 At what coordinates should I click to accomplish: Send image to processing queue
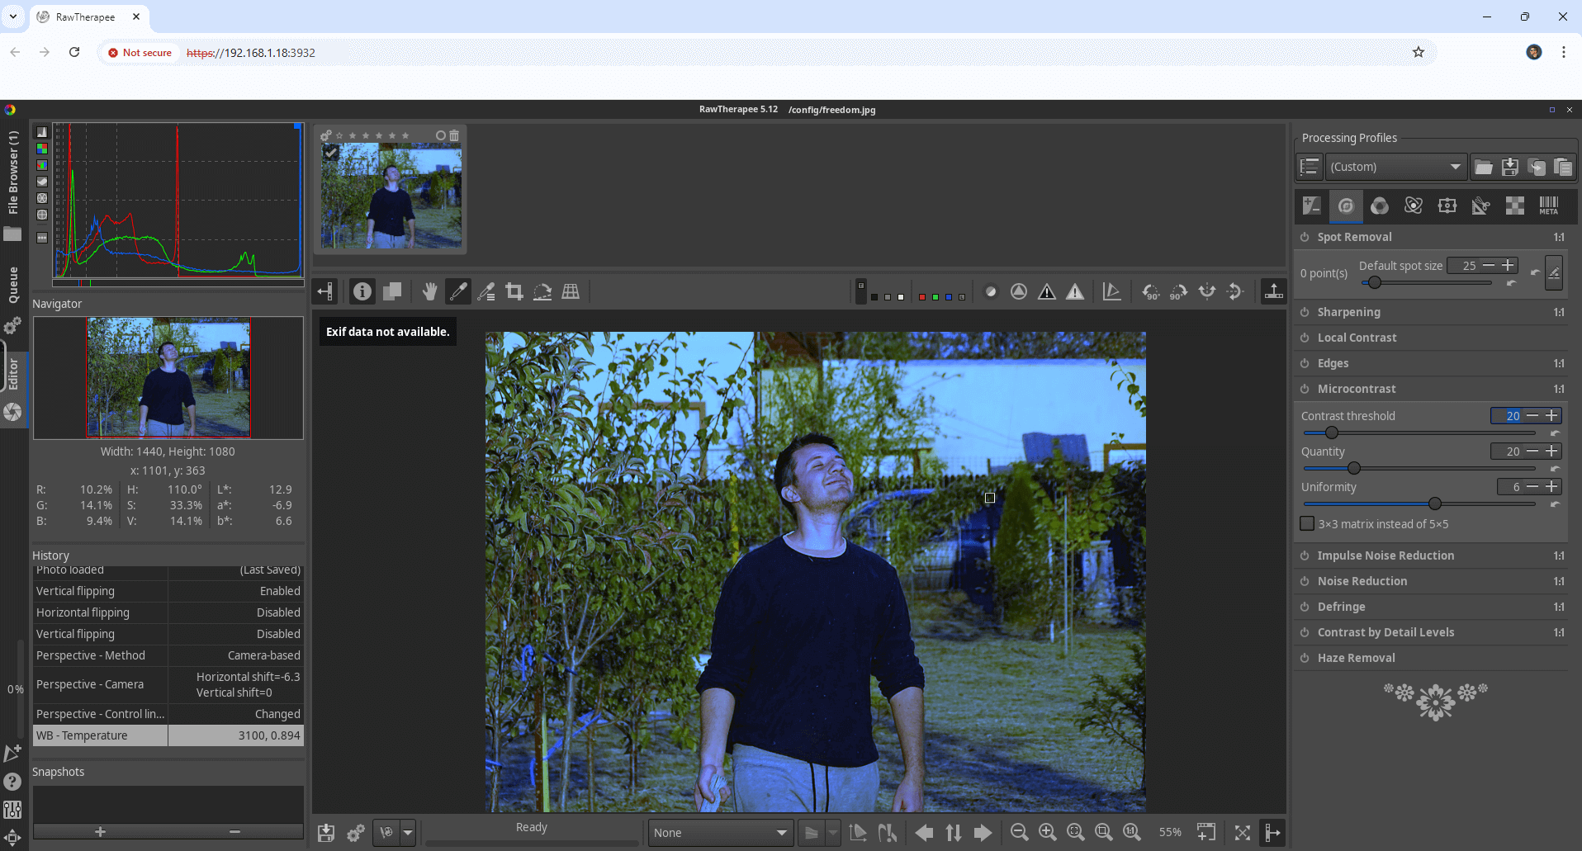click(x=356, y=833)
